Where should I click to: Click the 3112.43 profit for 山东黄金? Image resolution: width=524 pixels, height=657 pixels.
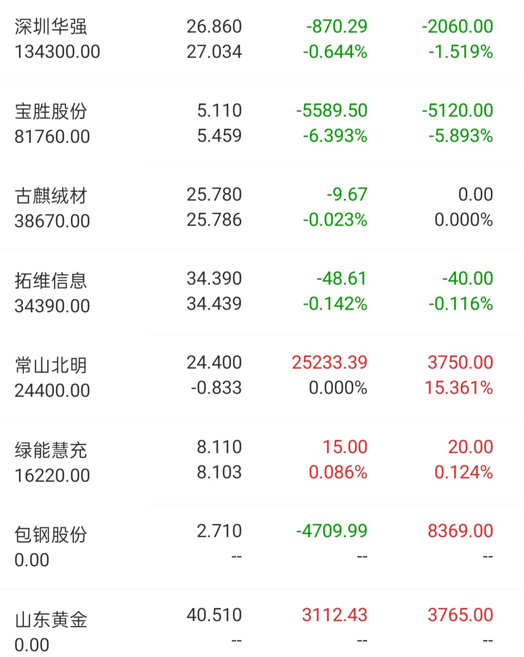click(334, 615)
